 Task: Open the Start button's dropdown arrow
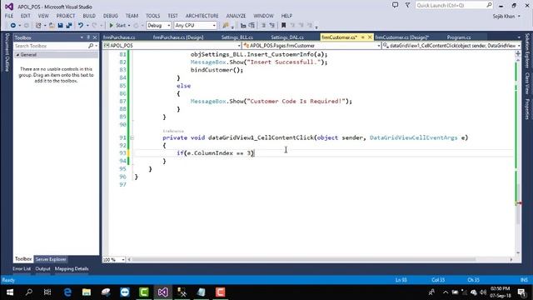coord(129,26)
